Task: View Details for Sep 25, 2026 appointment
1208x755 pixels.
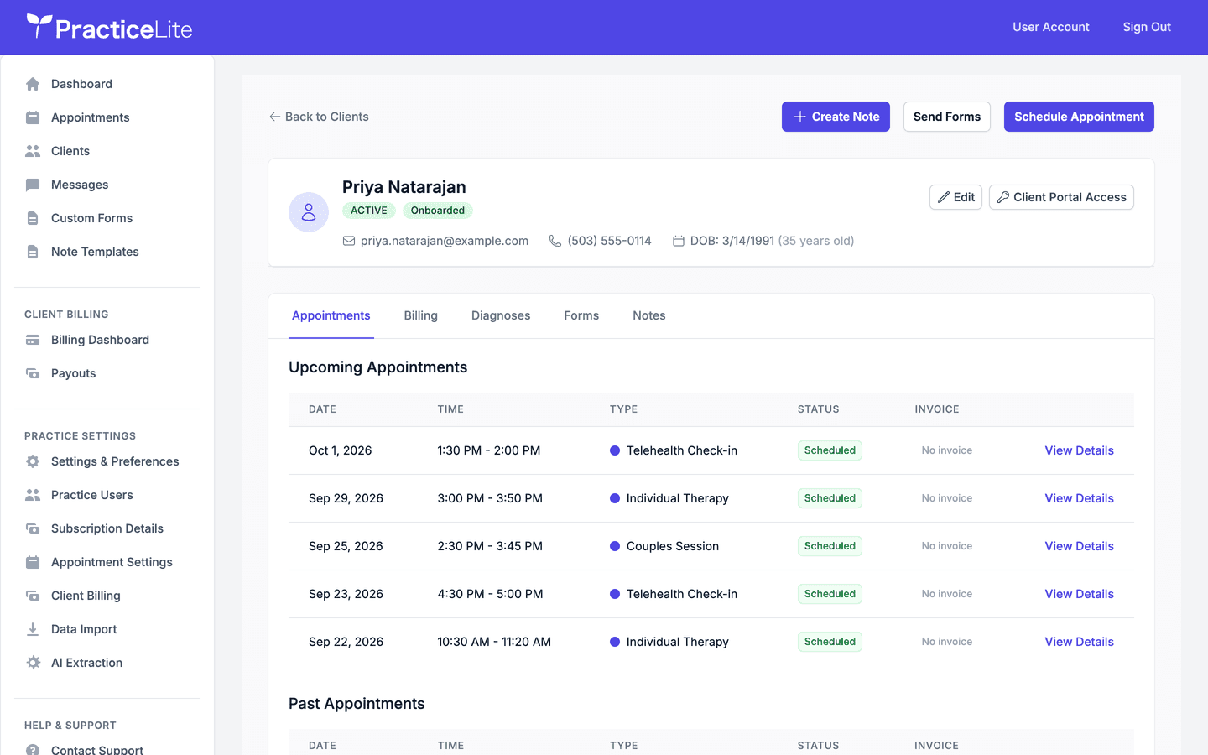Action: [x=1079, y=546]
